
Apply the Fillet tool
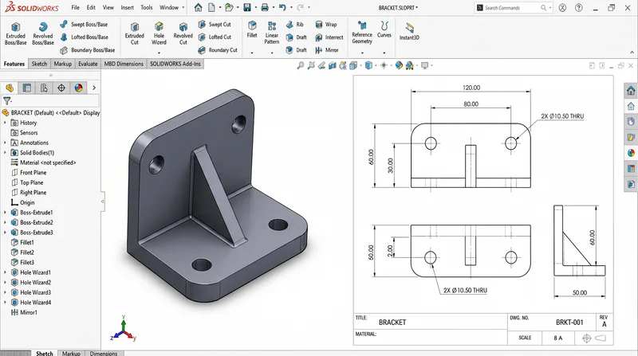point(252,29)
